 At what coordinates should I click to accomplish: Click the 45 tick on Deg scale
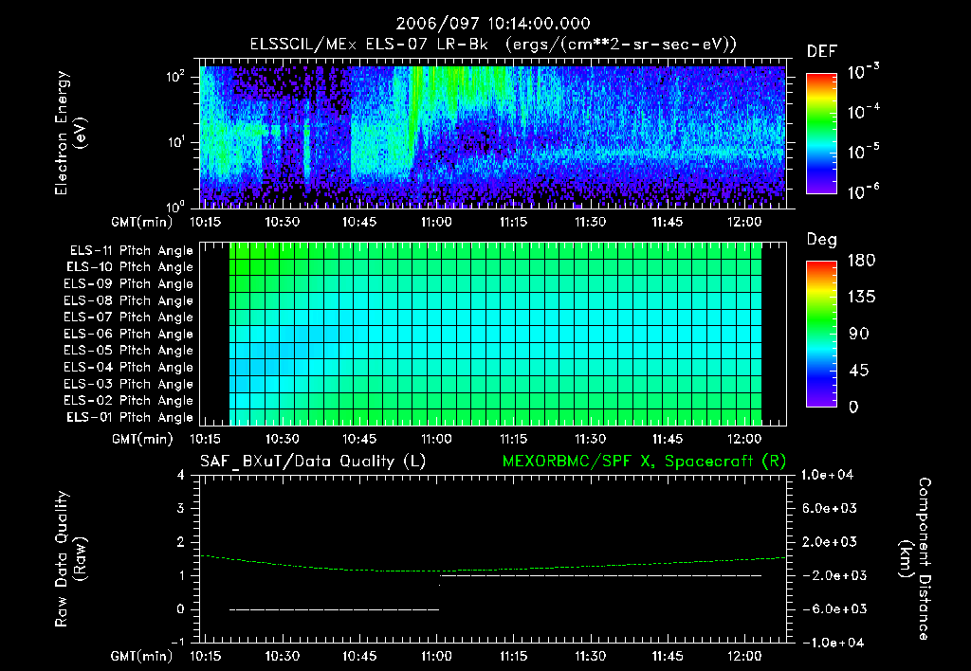tap(859, 371)
